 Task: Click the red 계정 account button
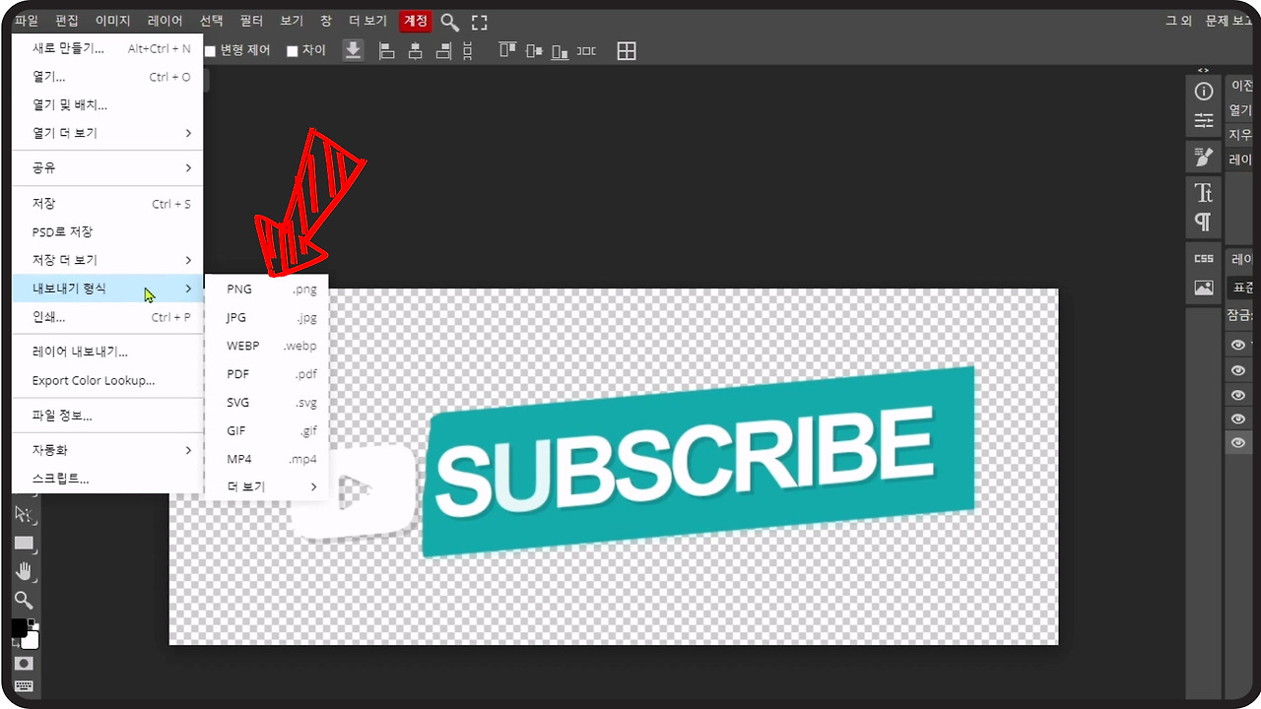tap(415, 21)
